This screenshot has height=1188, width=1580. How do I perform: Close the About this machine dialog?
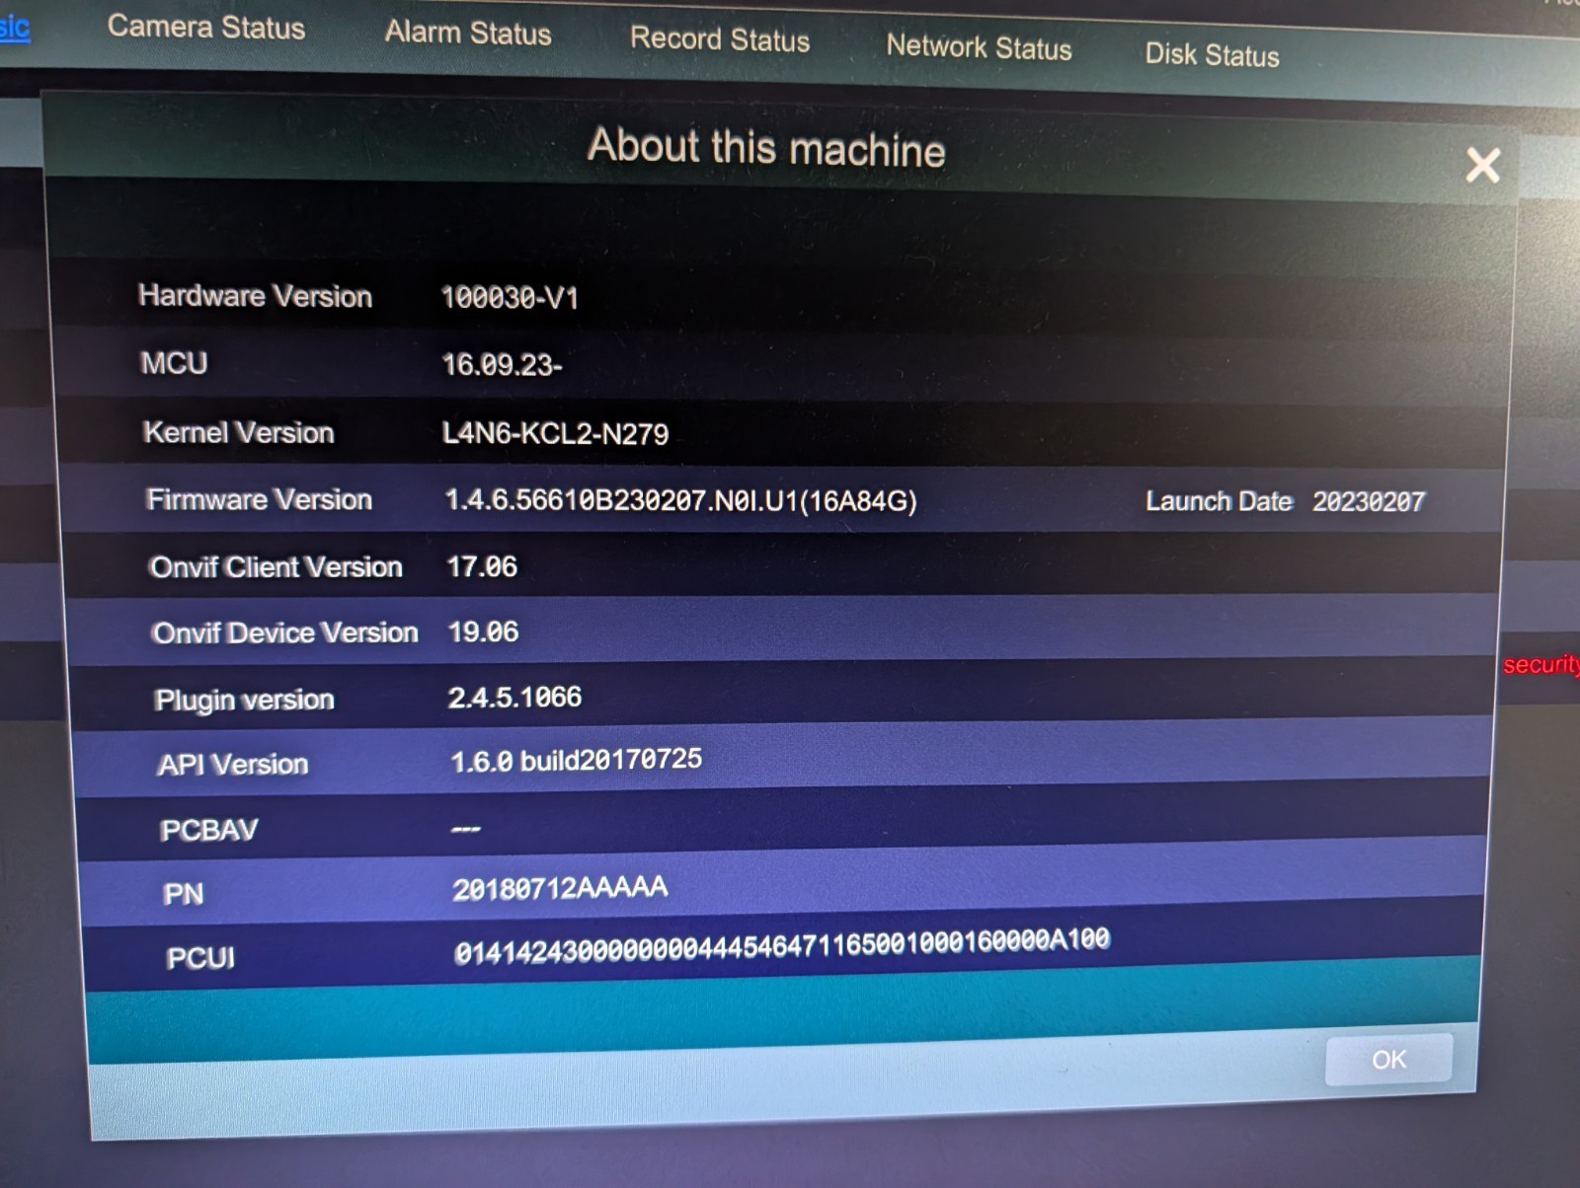tap(1482, 165)
